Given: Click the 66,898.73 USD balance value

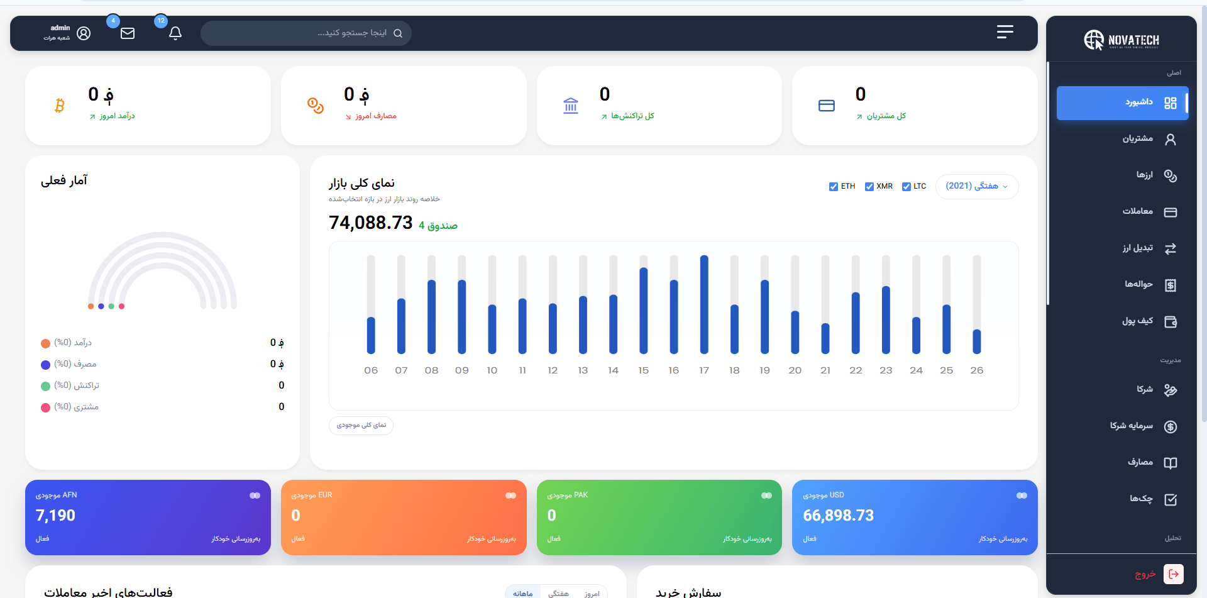Looking at the screenshot, I should tap(838, 516).
